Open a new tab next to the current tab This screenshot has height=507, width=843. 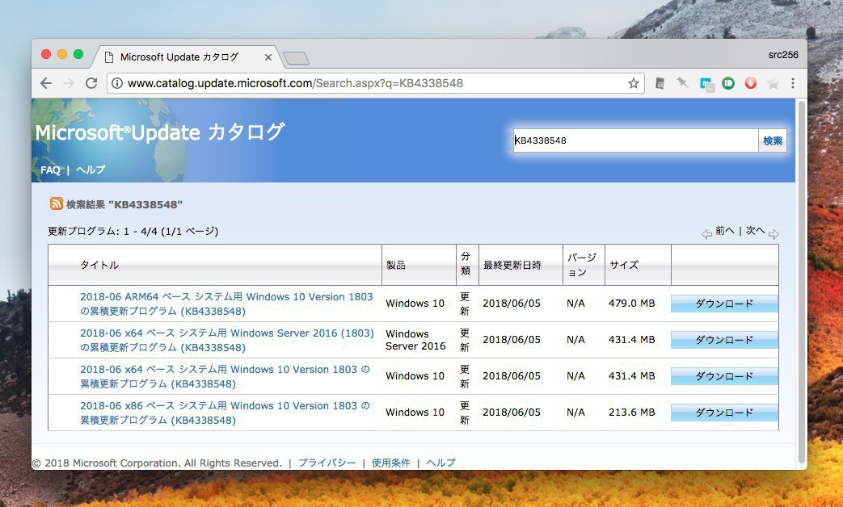pyautogui.click(x=296, y=58)
